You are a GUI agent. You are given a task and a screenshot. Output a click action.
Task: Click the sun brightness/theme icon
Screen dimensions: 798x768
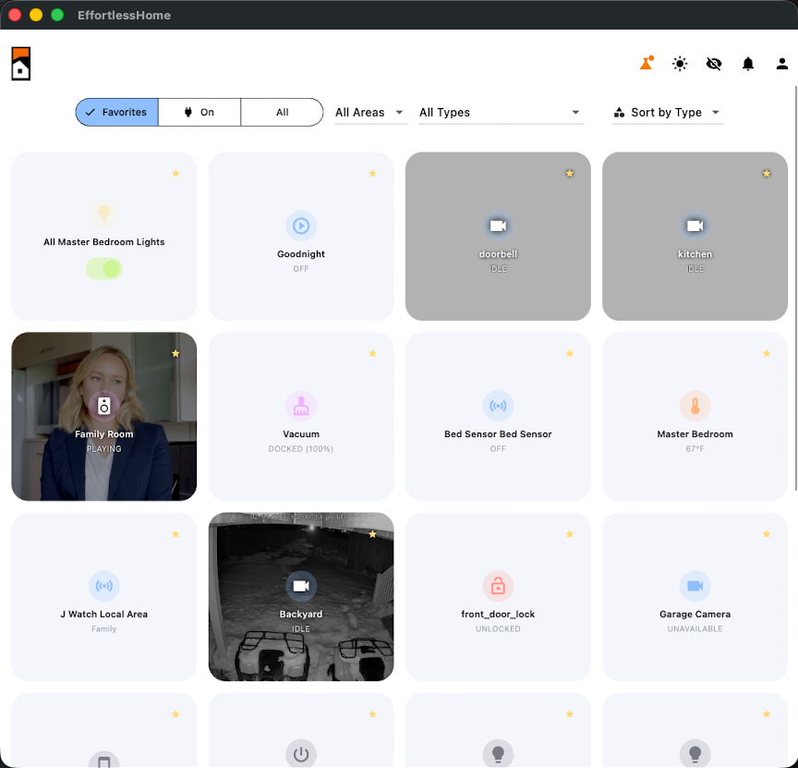[x=680, y=64]
